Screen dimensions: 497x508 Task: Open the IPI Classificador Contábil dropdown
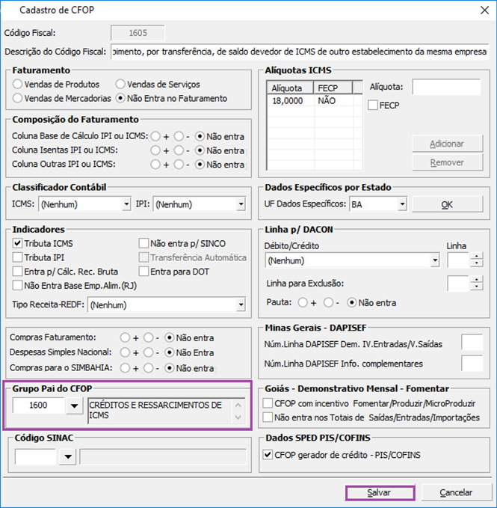tap(241, 204)
